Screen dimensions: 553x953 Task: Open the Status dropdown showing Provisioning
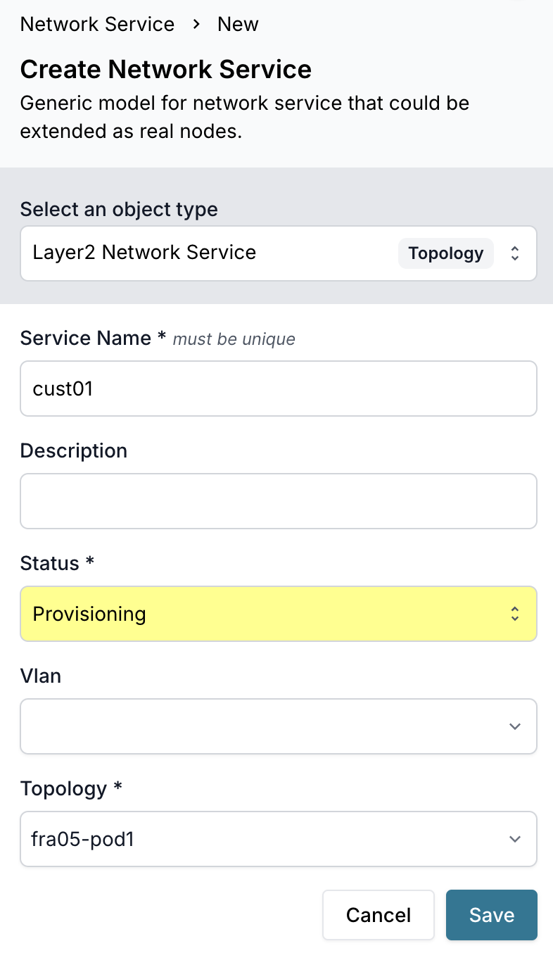[278, 614]
